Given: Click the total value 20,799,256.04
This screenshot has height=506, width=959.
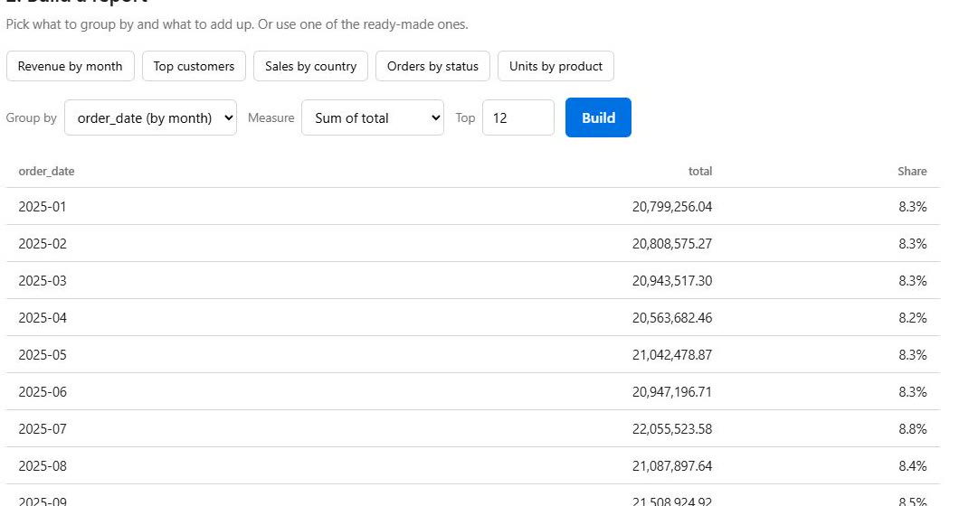Looking at the screenshot, I should 672,207.
